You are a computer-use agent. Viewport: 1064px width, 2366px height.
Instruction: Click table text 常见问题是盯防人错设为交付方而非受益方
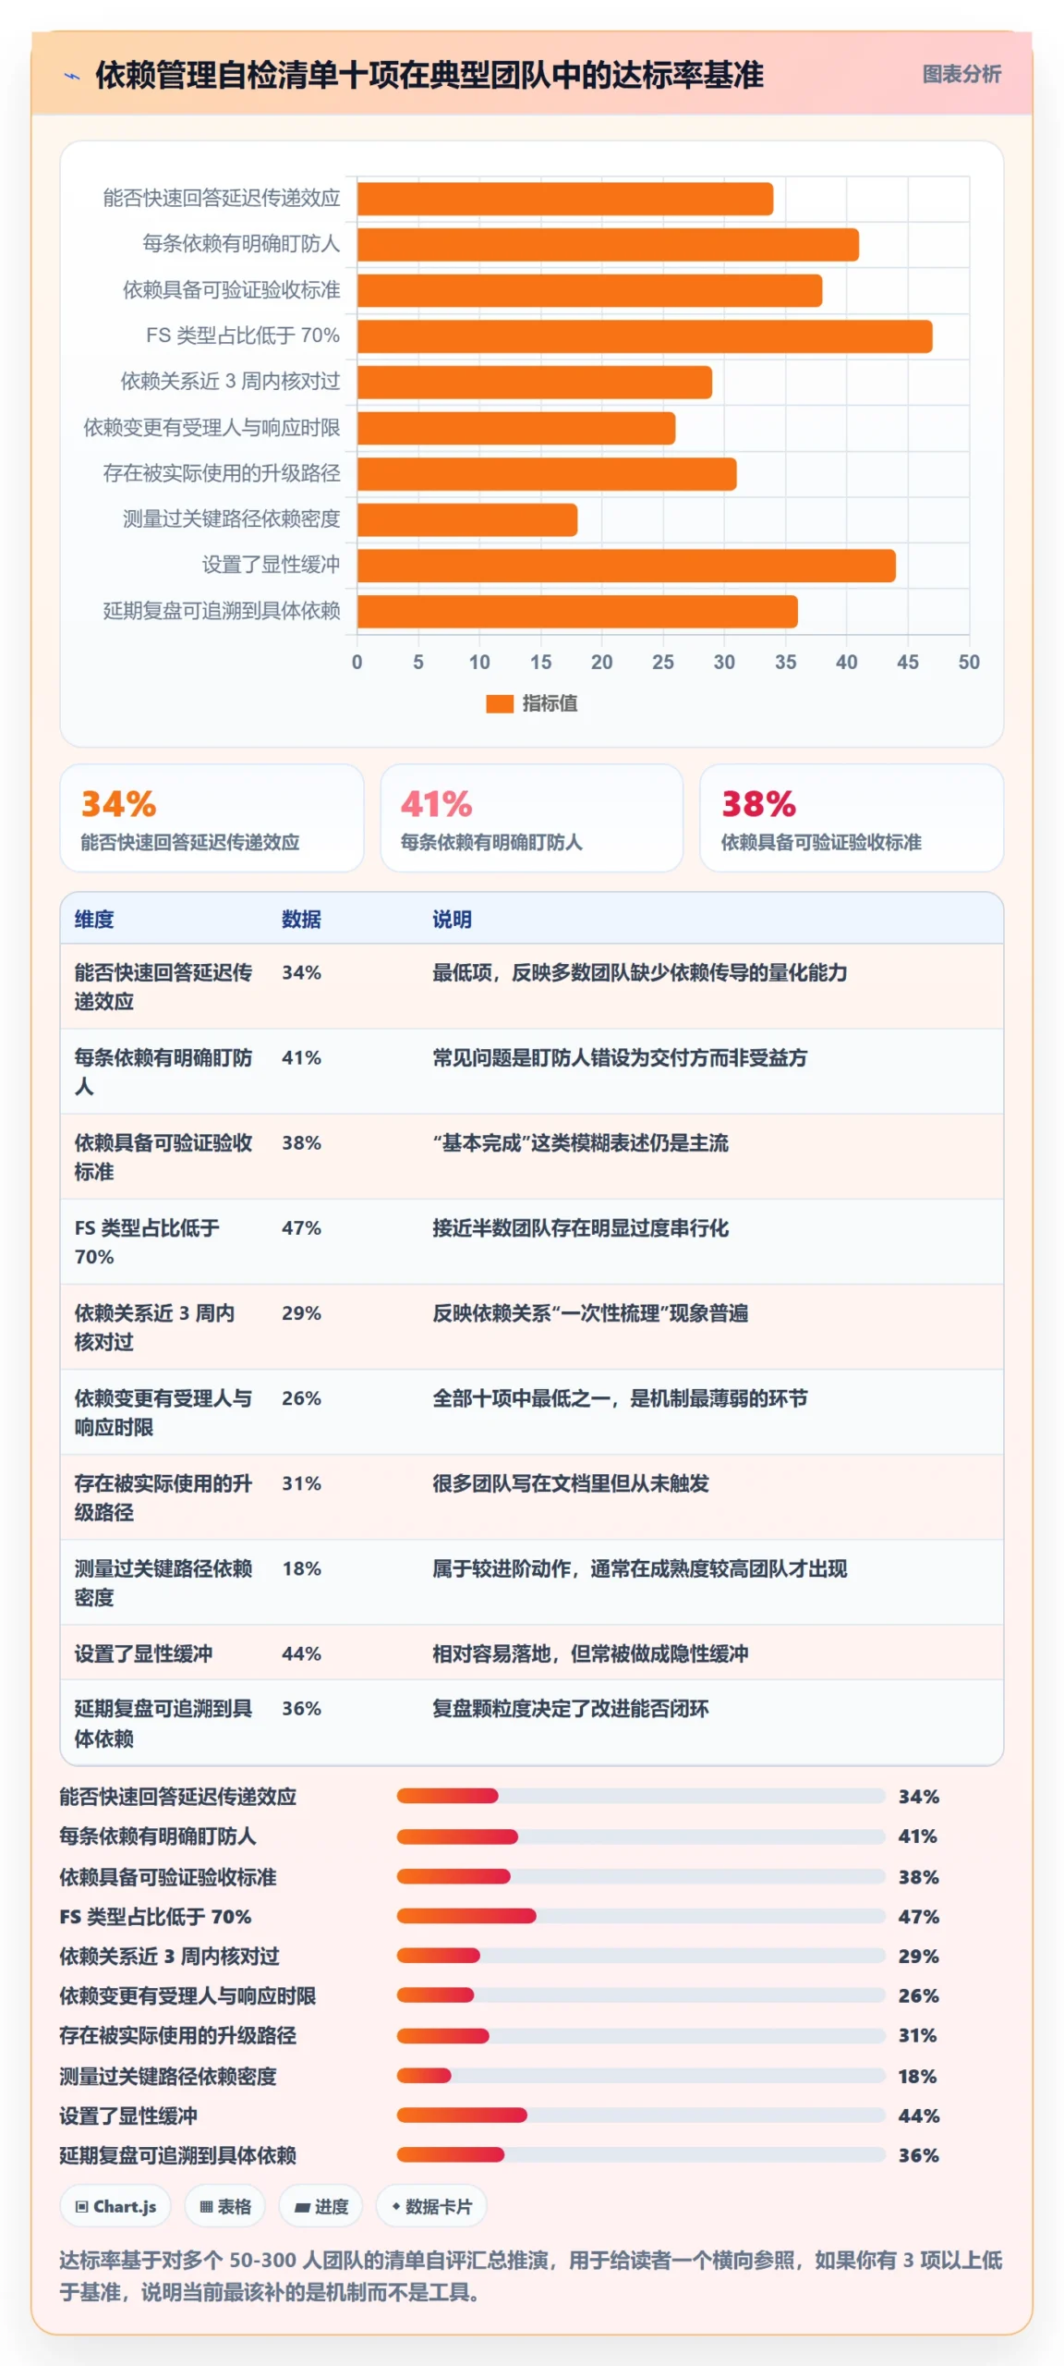(x=620, y=1057)
